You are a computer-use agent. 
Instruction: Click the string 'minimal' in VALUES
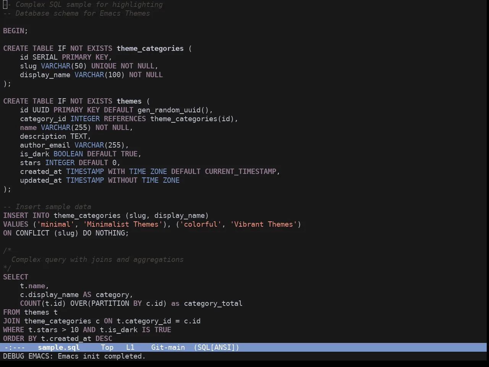pos(55,224)
